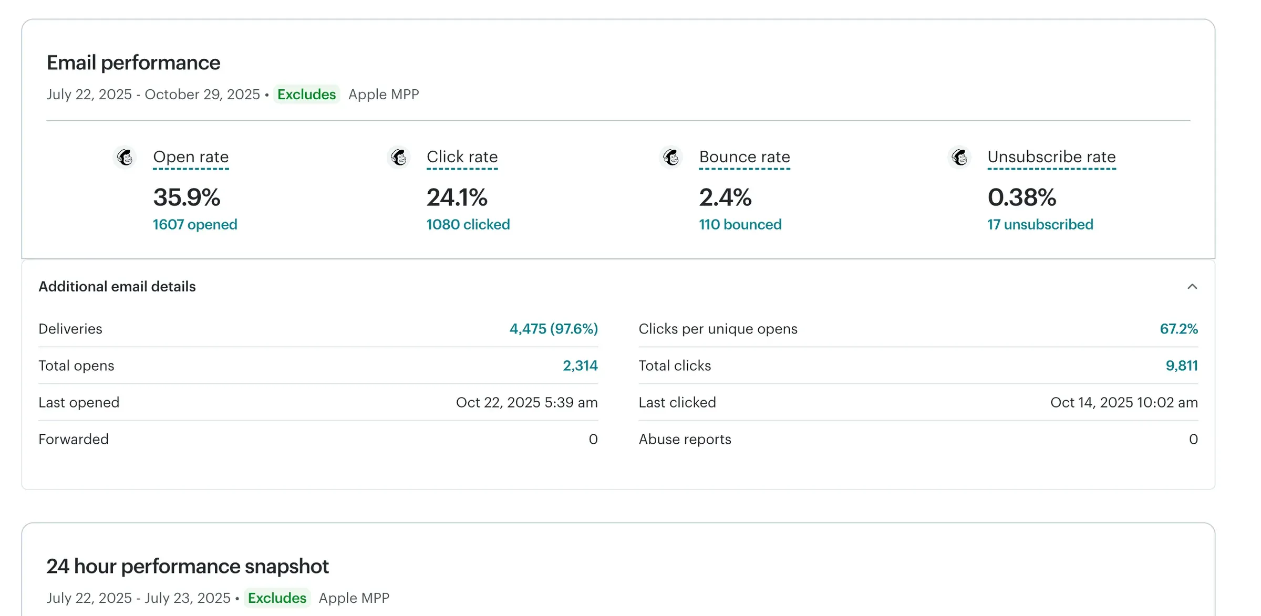This screenshot has width=1261, height=616.
Task: Select the 2.4% bounce rate figure
Action: [725, 197]
